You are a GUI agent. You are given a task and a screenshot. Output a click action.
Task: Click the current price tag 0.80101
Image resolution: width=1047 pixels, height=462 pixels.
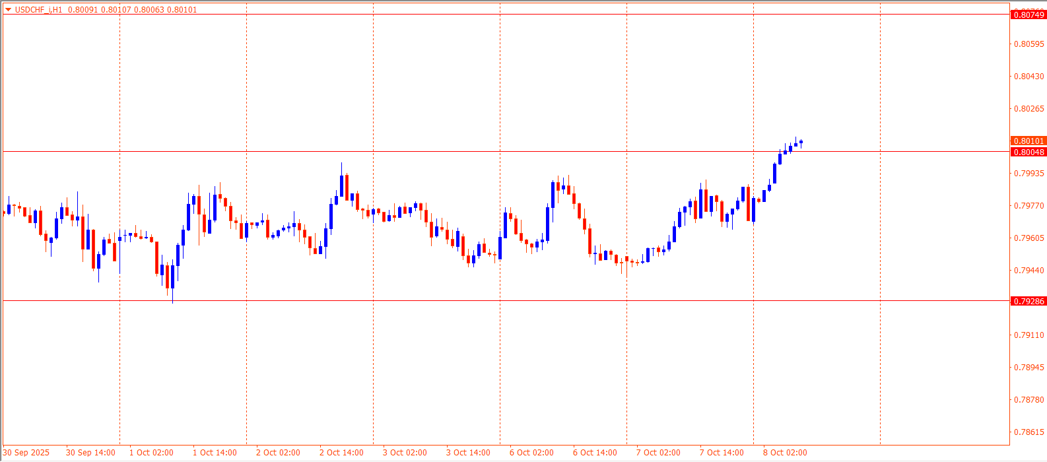(1029, 141)
